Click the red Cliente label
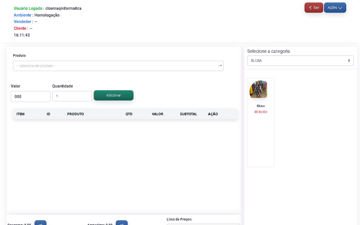Image resolution: width=360 pixels, height=225 pixels. [20, 28]
